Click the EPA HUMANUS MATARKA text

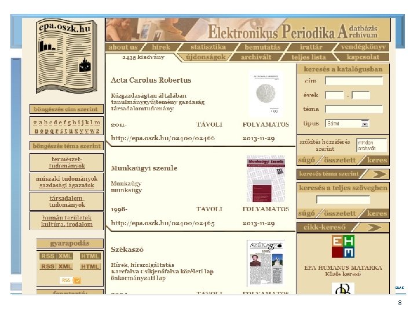(x=343, y=268)
